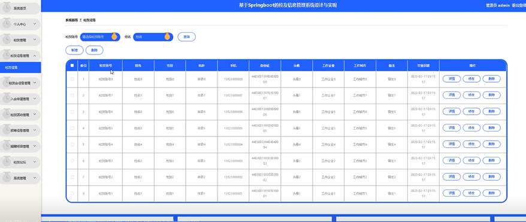The width and height of the screenshot is (526, 222).
Task: Expand the 入会申请管理 chevron arrow
Action: (35, 99)
